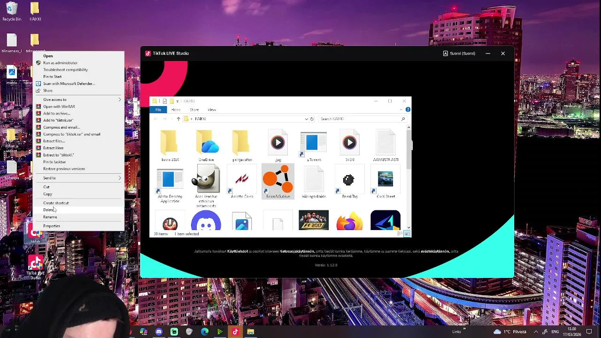The width and height of the screenshot is (601, 338).
Task: Click the Explorer Up arrow button
Action: [x=178, y=119]
